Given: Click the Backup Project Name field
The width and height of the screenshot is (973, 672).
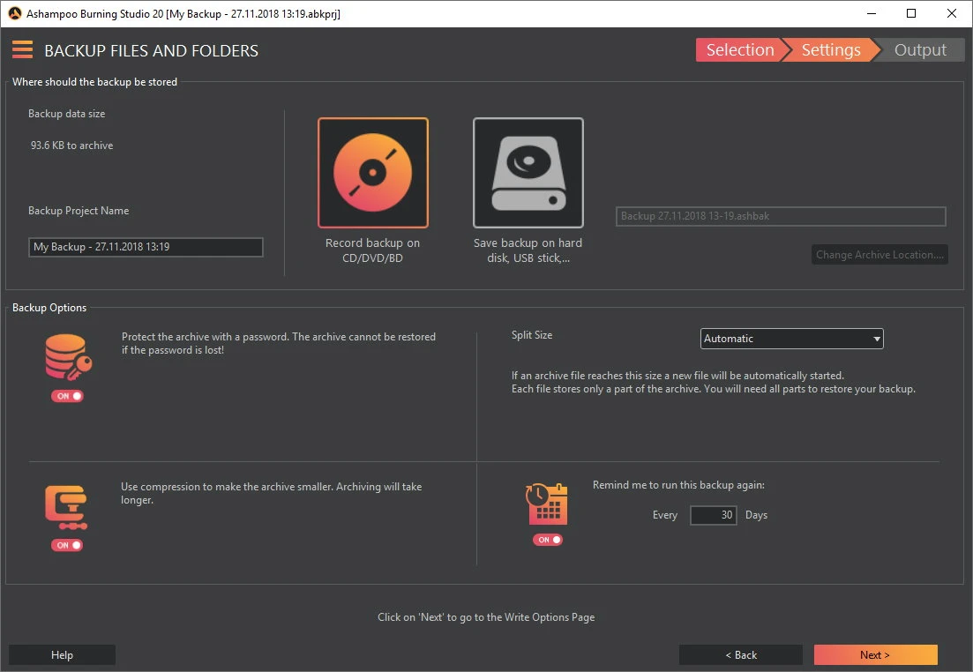Looking at the screenshot, I should [146, 247].
